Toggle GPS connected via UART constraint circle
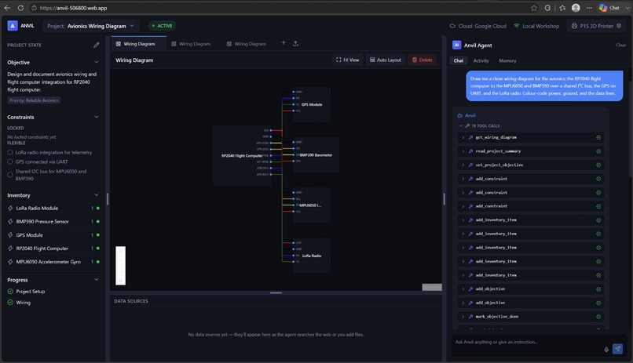Viewport: 633px width, 363px height. [10, 162]
